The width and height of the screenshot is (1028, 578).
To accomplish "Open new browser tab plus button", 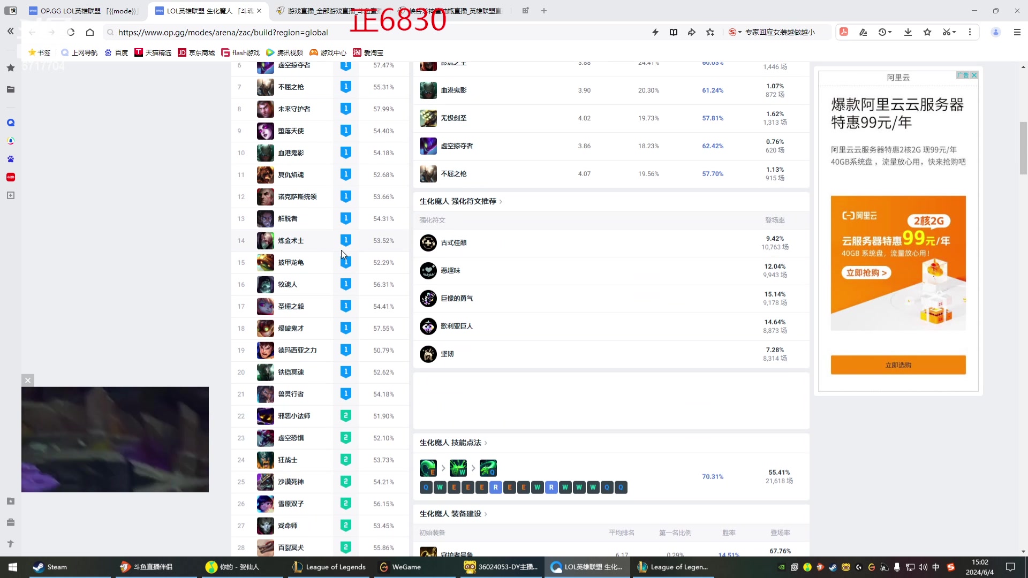I will (544, 11).
